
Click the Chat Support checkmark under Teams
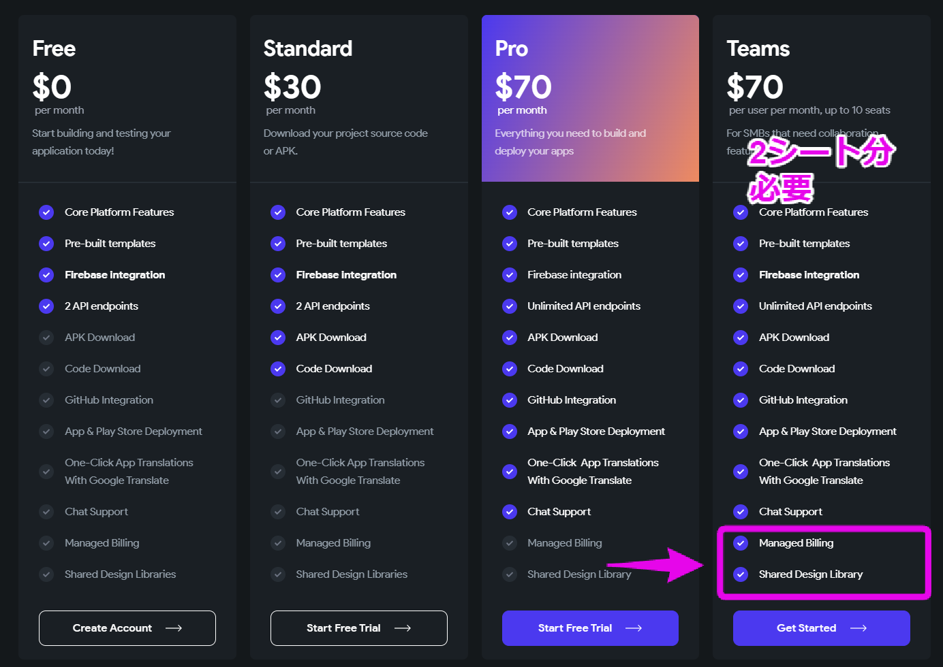(741, 511)
